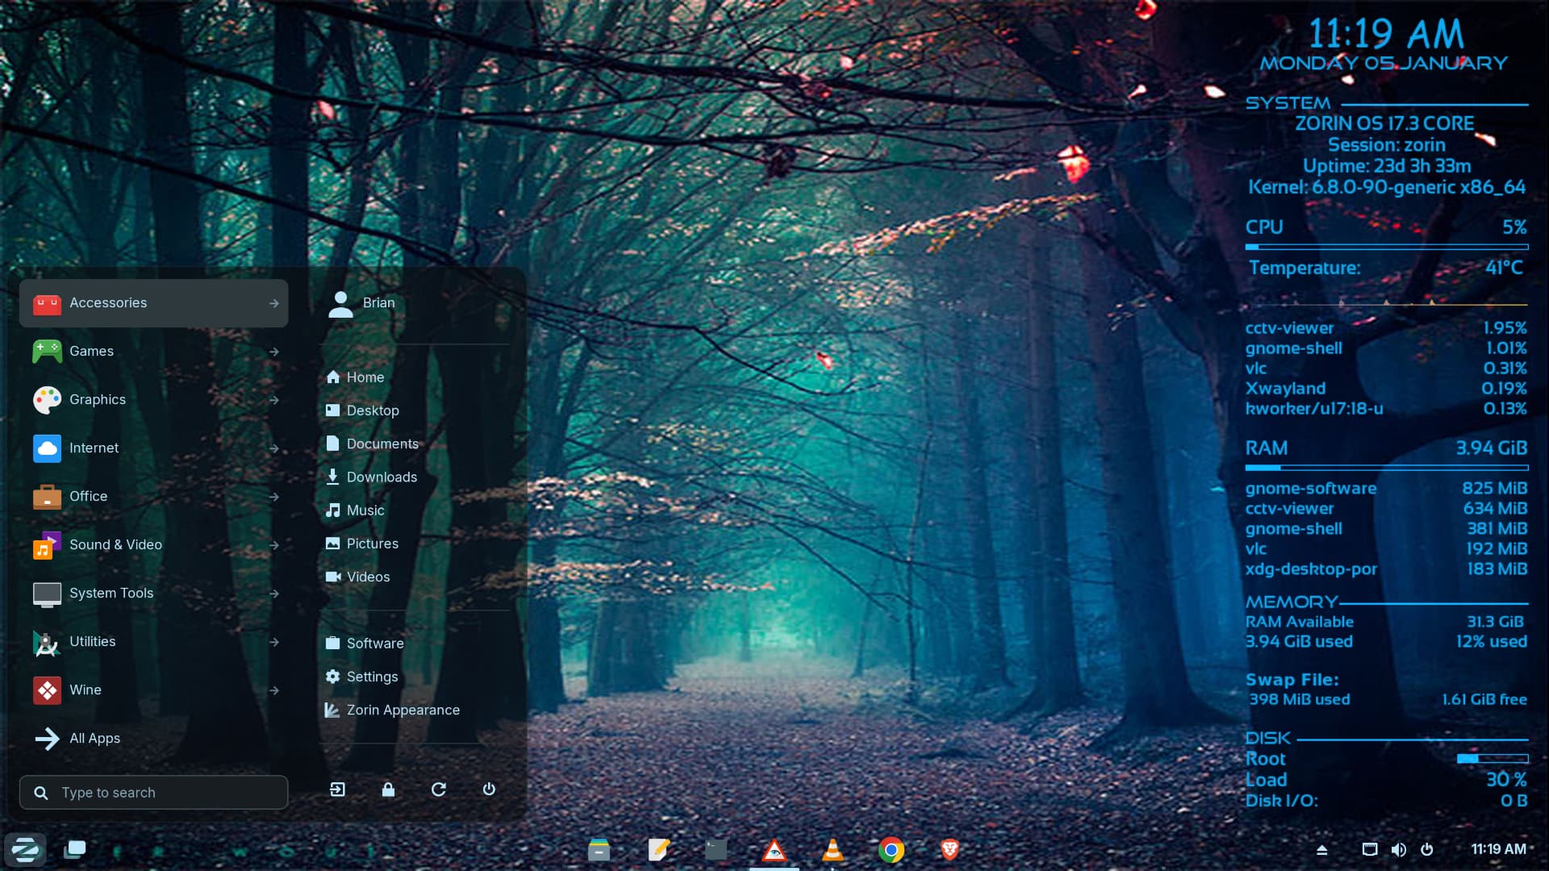Image resolution: width=1549 pixels, height=871 pixels.
Task: Click the log out icon
Action: click(x=337, y=790)
